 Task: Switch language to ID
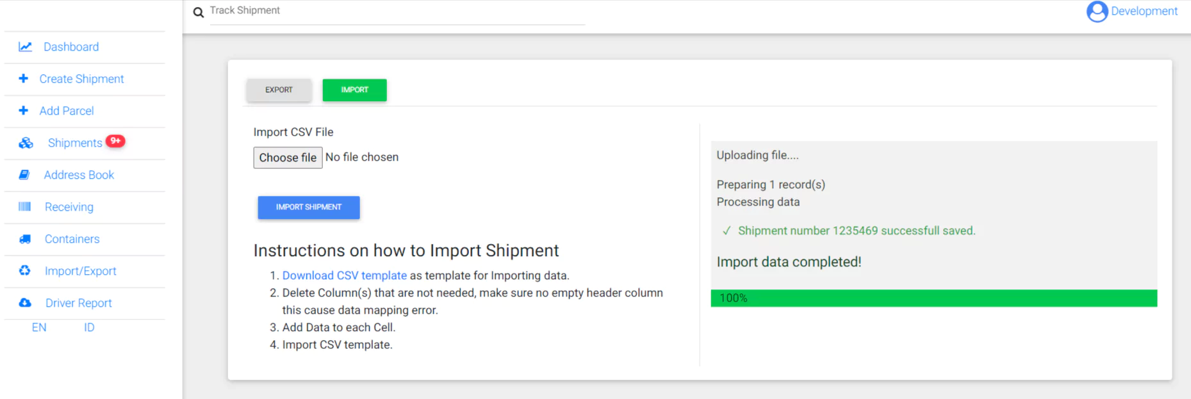(x=89, y=327)
